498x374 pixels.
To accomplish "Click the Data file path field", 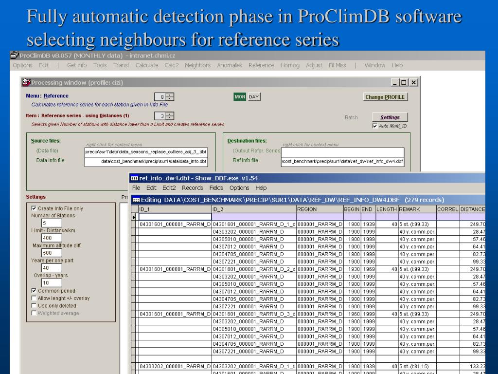I will coord(146,152).
